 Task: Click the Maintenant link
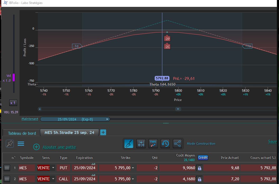point(30,119)
